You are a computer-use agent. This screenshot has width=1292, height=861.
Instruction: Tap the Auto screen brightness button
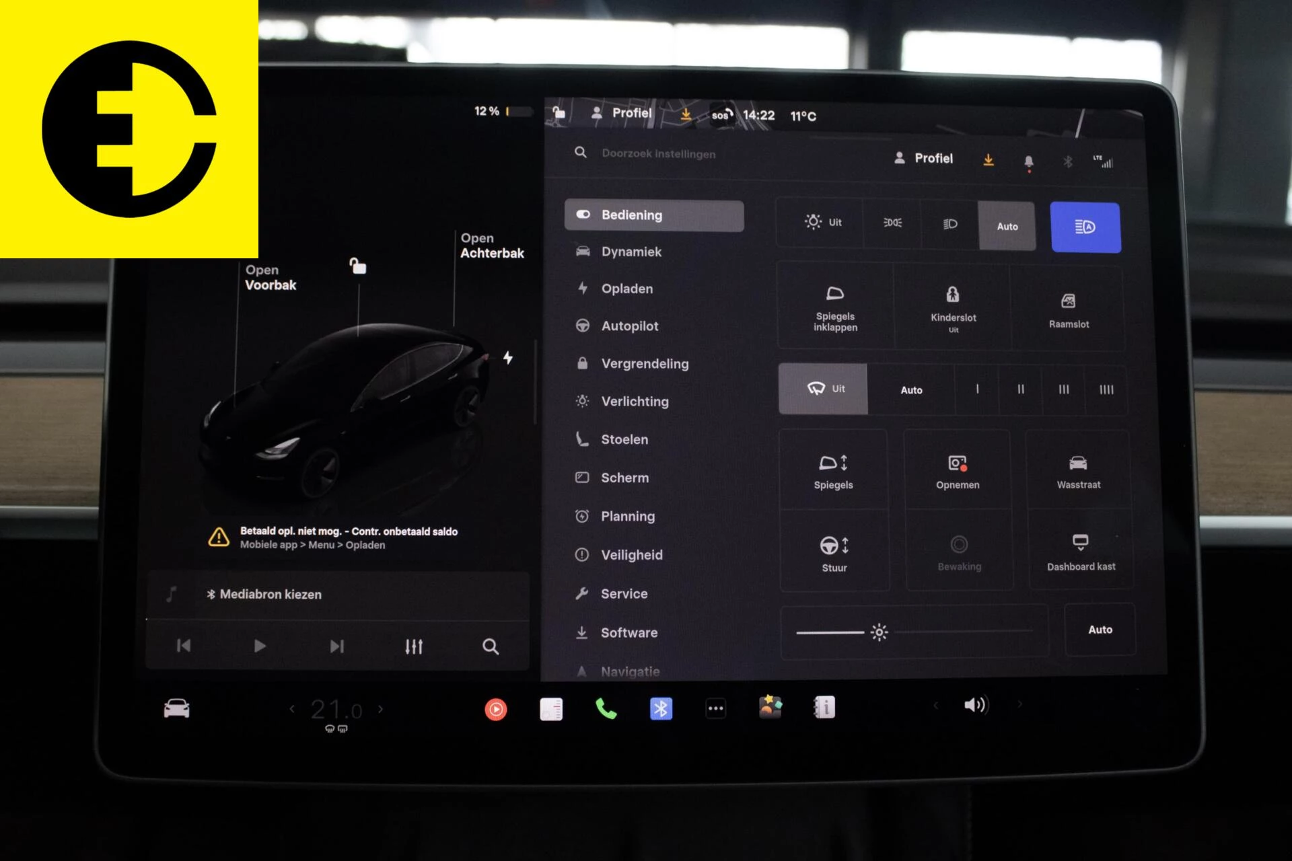pyautogui.click(x=1100, y=630)
